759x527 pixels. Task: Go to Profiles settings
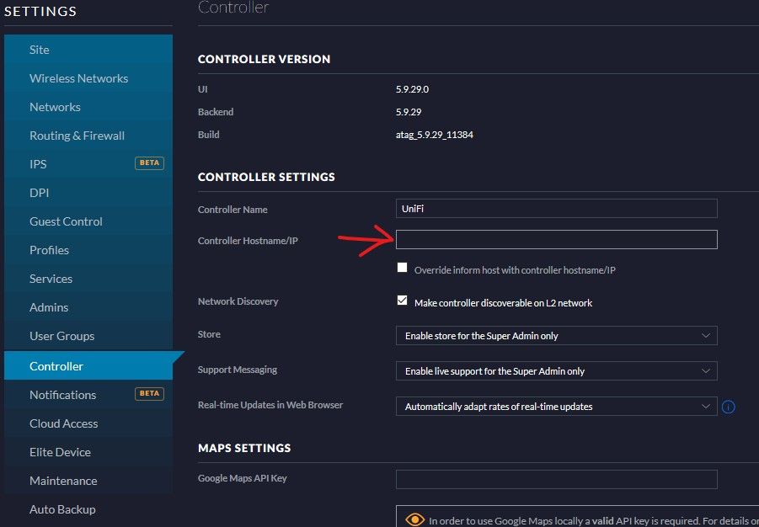click(x=88, y=250)
